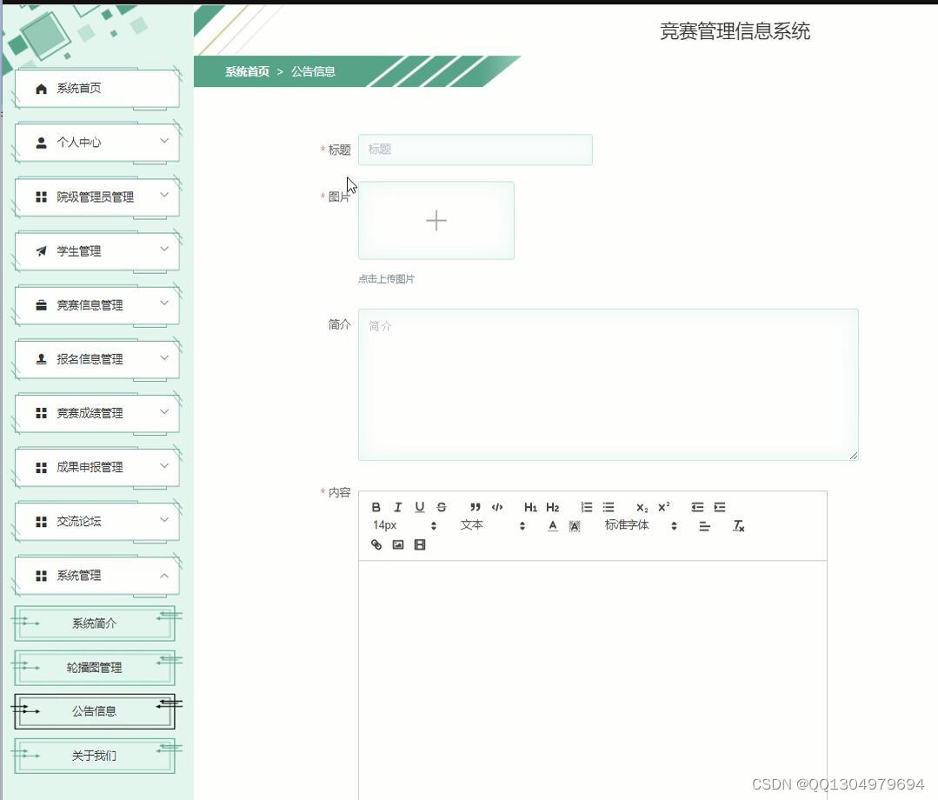Image resolution: width=938 pixels, height=800 pixels.
Task: Apply subscript formatting toggle
Action: tap(641, 507)
